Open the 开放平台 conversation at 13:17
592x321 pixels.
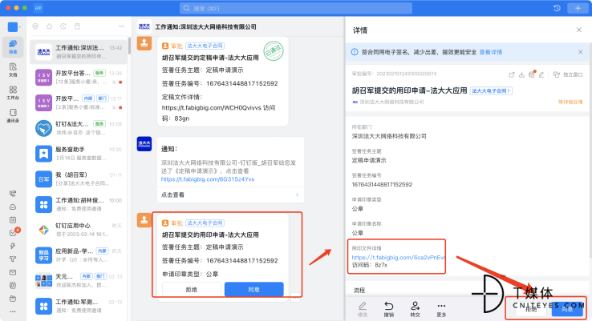[x=79, y=102]
